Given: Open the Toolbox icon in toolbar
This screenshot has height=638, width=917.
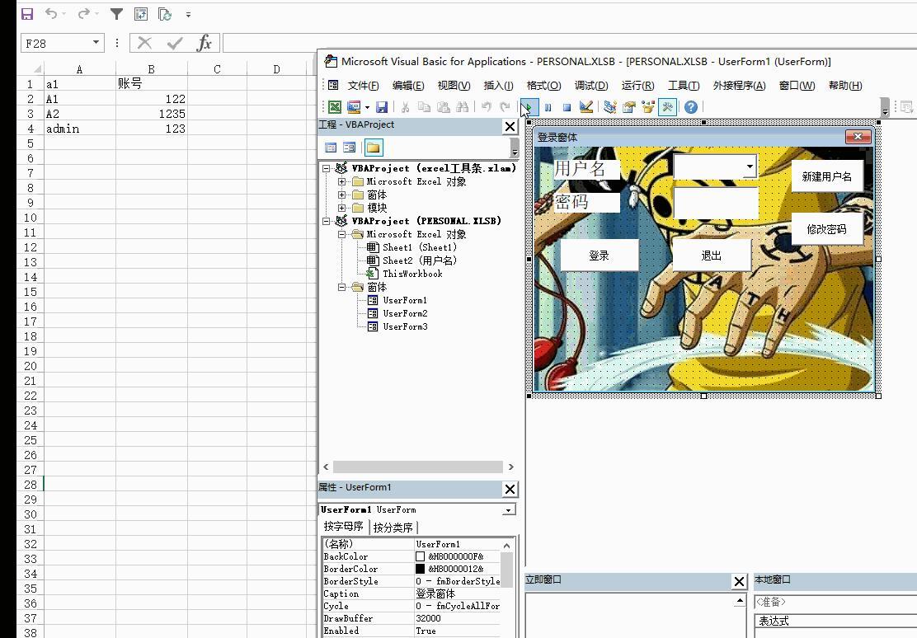Looking at the screenshot, I should point(668,107).
